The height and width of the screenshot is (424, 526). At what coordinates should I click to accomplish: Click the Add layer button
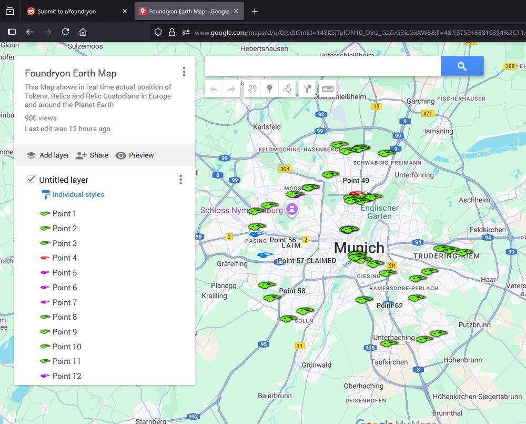(x=48, y=155)
